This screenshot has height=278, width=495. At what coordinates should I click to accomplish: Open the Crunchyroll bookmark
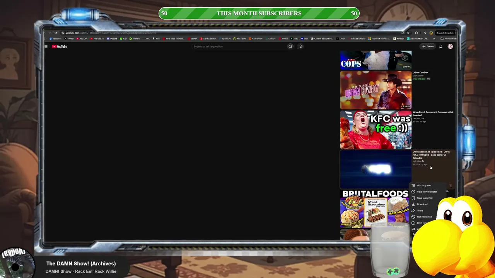(x=256, y=39)
